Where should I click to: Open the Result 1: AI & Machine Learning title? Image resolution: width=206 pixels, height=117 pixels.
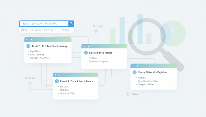coord(49,46)
